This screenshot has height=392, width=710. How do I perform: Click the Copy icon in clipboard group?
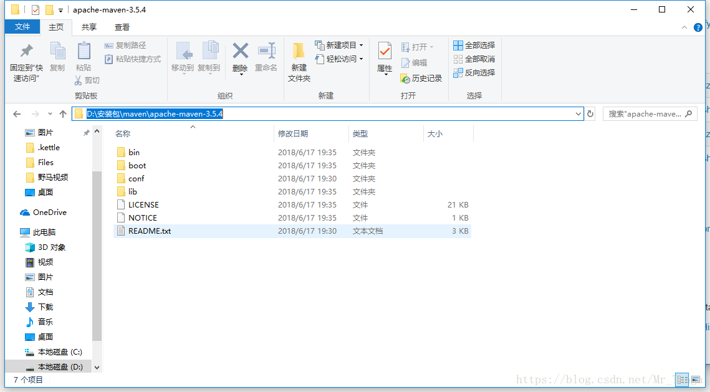[57, 51]
